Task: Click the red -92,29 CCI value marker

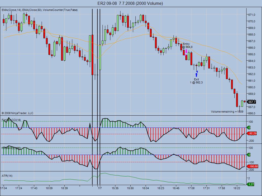Action: (x=252, y=133)
